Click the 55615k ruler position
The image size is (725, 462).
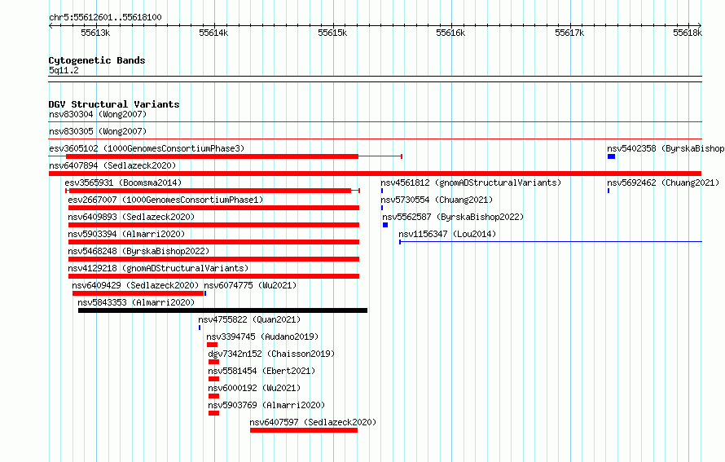[332, 33]
